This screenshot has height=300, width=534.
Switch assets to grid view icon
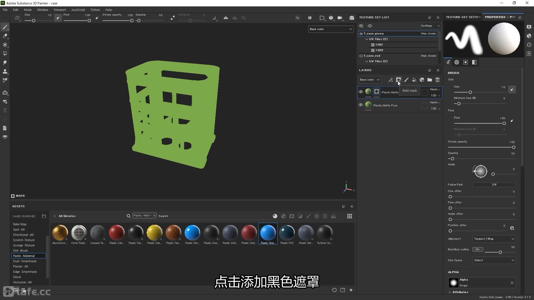pos(350,216)
